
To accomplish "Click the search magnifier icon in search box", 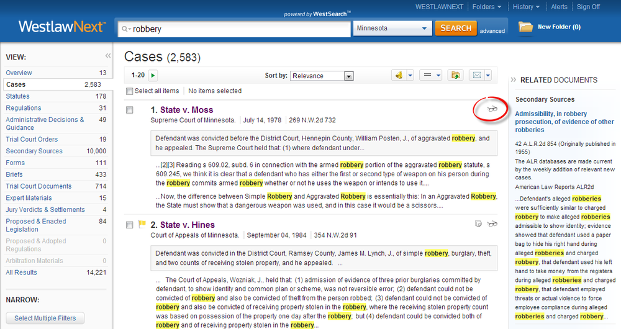I will coord(126,29).
